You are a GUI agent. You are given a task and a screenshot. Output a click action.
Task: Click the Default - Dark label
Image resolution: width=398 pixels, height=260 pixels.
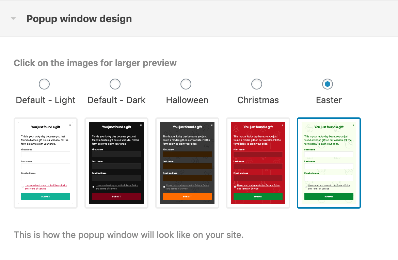coord(116,100)
